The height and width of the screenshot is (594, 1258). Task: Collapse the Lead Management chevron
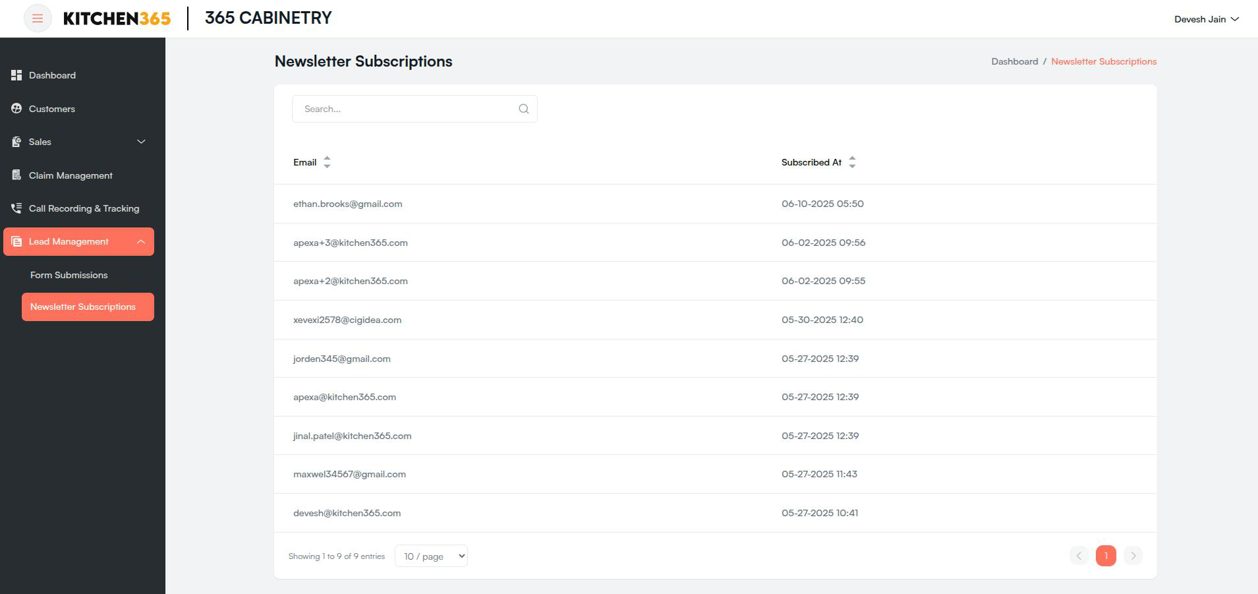(x=141, y=242)
